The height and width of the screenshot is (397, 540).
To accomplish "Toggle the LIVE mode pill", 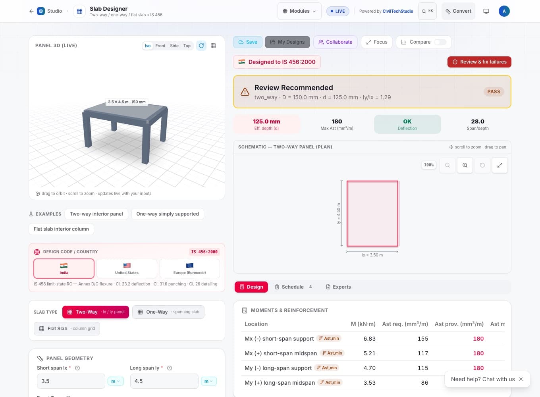I will coord(337,11).
